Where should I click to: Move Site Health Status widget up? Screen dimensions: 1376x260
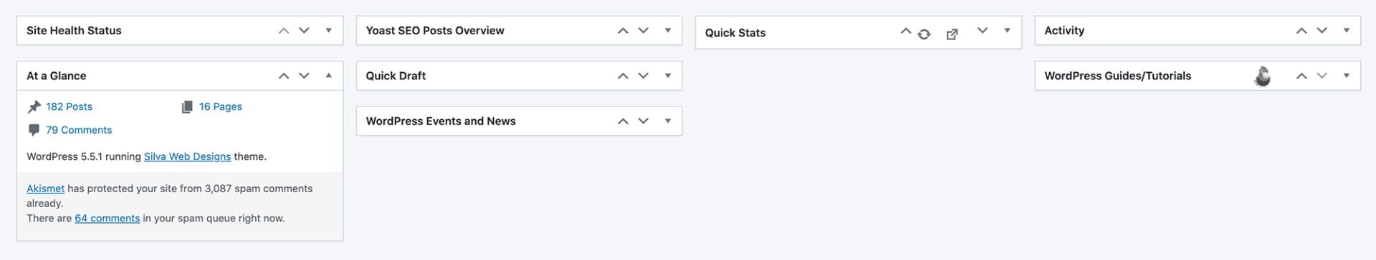click(x=284, y=31)
